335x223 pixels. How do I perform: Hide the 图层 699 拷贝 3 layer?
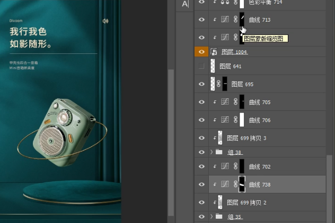pyautogui.click(x=201, y=138)
